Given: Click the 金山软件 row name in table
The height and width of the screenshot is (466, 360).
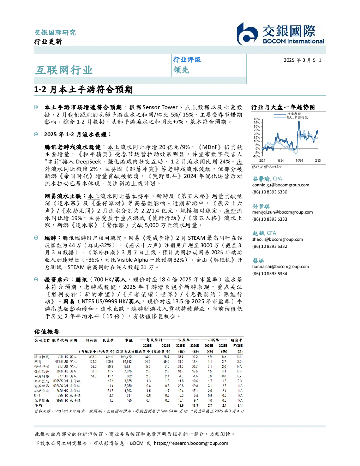Looking at the screenshot, I should (x=42, y=372).
